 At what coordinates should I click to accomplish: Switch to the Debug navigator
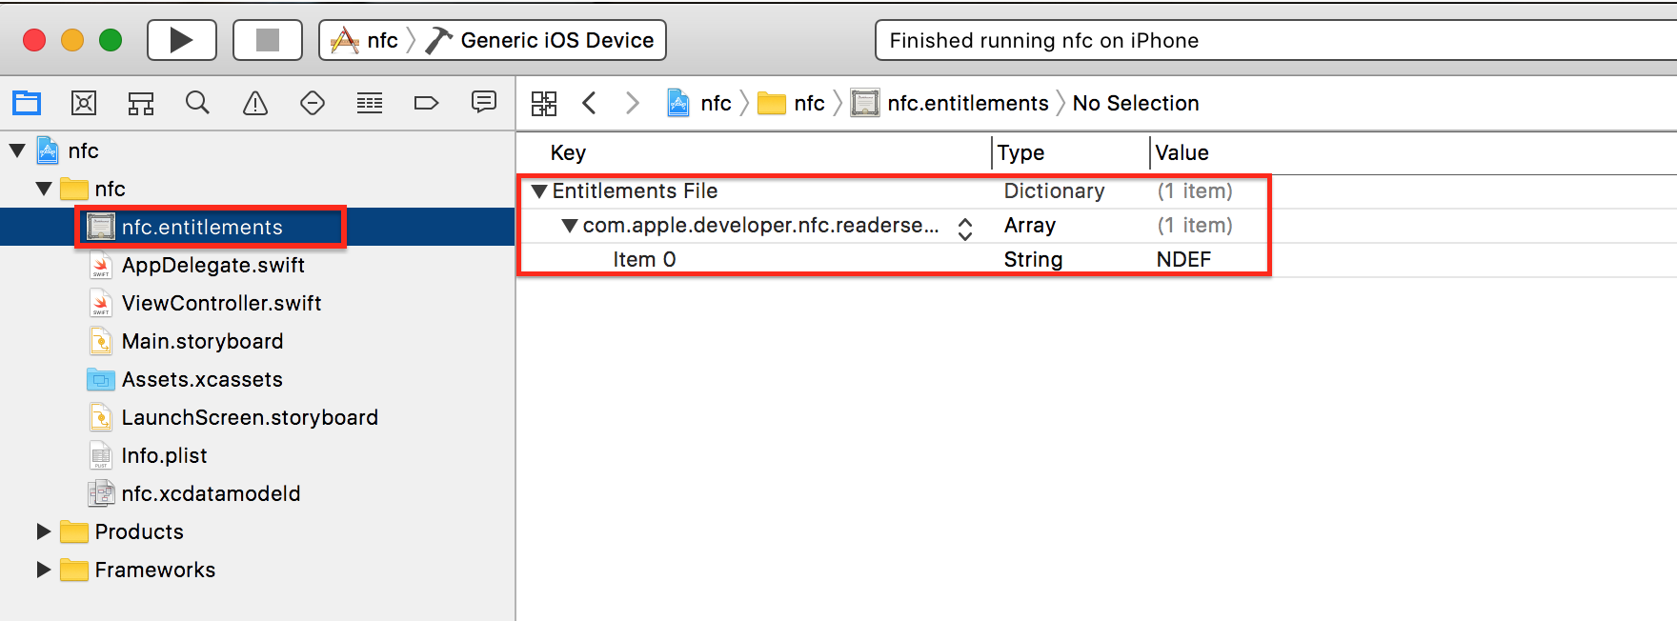370,103
